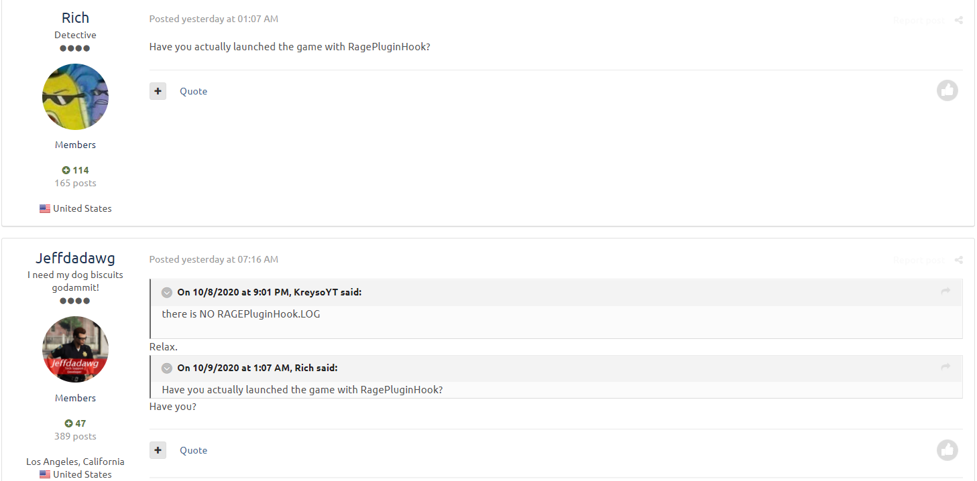Image resolution: width=977 pixels, height=481 pixels.
Task: Click the green reputation icon next to 114
Action: click(66, 170)
